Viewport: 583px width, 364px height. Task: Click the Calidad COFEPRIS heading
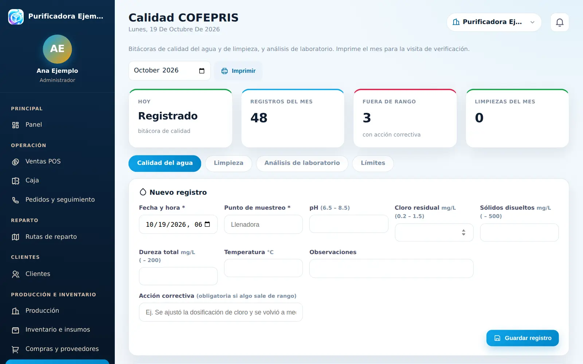pos(183,17)
